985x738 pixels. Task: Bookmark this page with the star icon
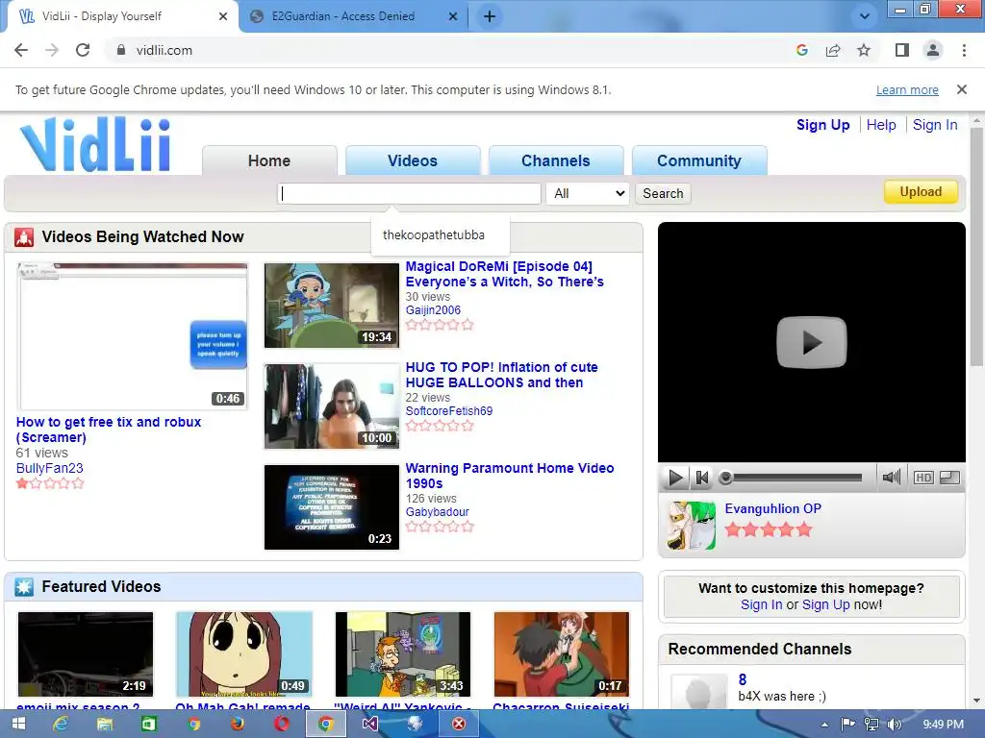point(864,50)
